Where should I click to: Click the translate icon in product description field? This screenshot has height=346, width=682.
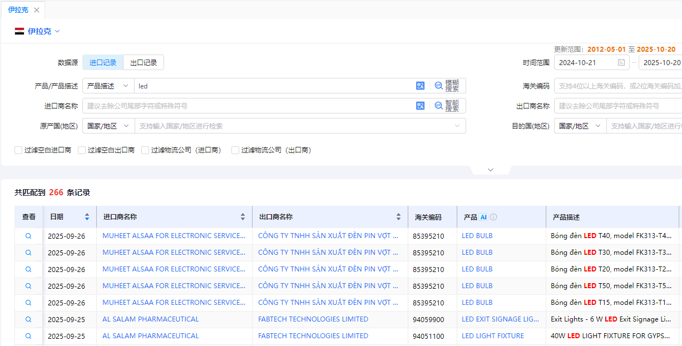click(x=420, y=86)
